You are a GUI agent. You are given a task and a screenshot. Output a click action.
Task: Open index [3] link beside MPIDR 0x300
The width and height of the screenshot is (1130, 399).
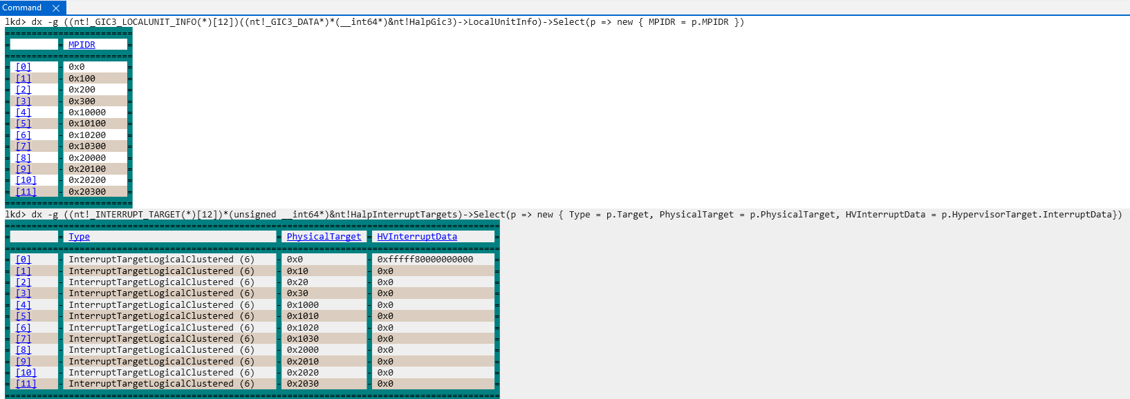click(x=24, y=101)
